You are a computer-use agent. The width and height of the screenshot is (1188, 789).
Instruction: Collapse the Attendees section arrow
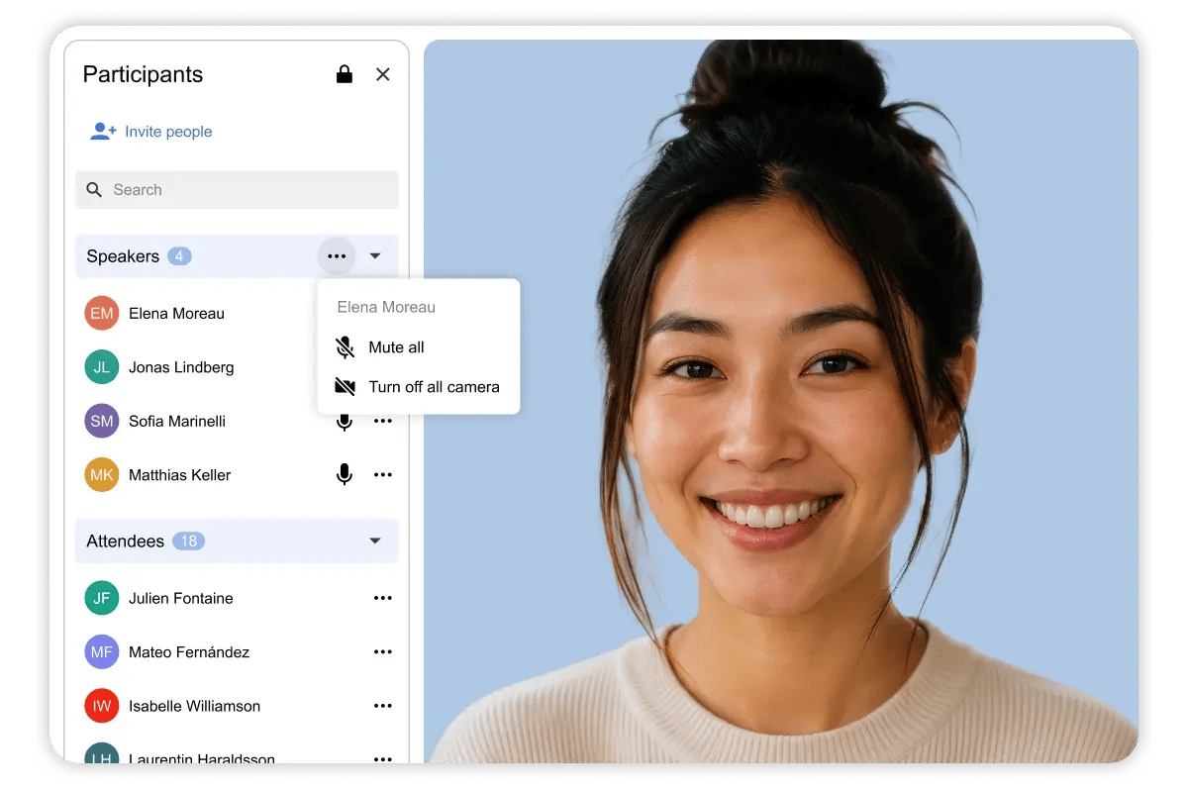click(x=375, y=542)
